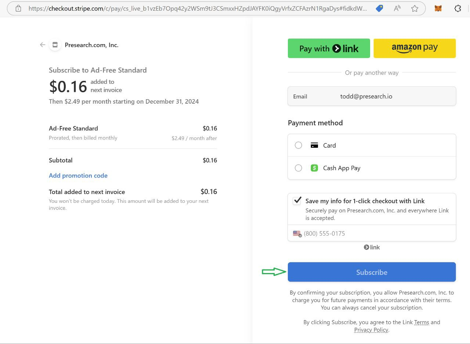Add page to favorites with star icon
Viewport: 470px width, 344px height.
click(x=415, y=8)
